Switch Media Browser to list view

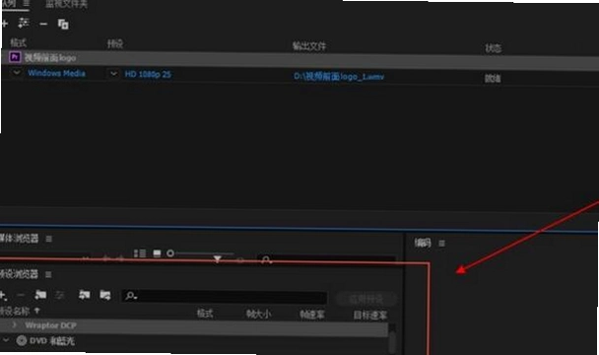click(x=140, y=253)
